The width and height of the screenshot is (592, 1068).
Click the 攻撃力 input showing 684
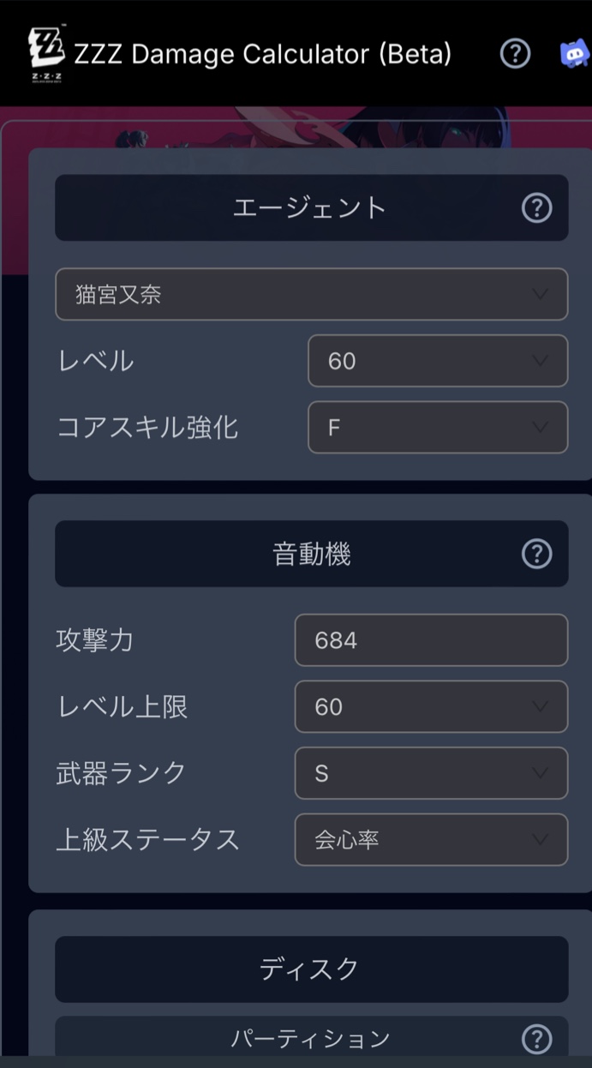pos(431,639)
